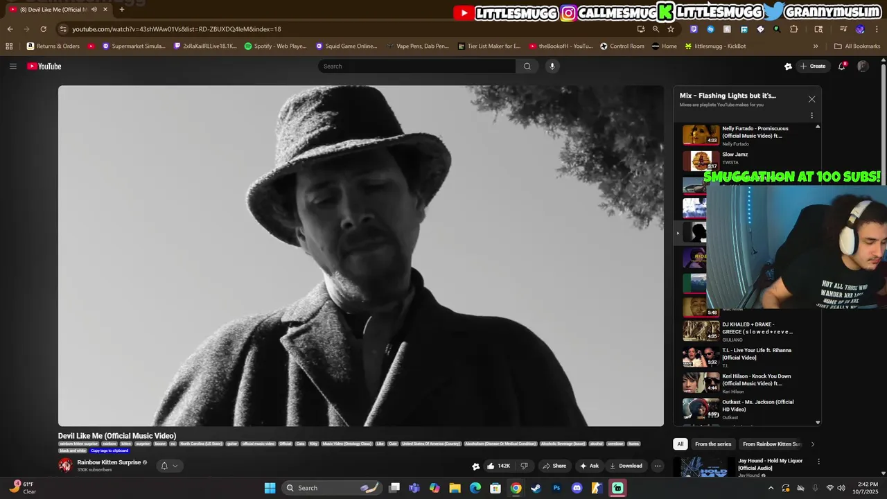Show hidden system tray icons
This screenshot has height=499, width=887.
(771, 488)
